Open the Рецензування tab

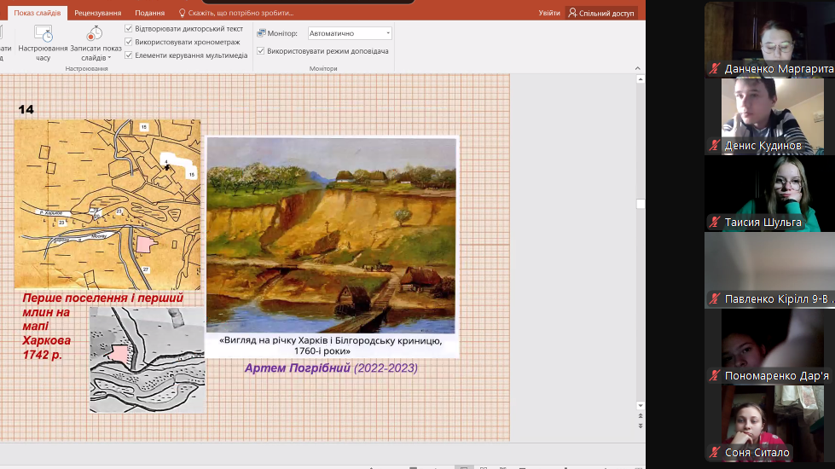(97, 13)
